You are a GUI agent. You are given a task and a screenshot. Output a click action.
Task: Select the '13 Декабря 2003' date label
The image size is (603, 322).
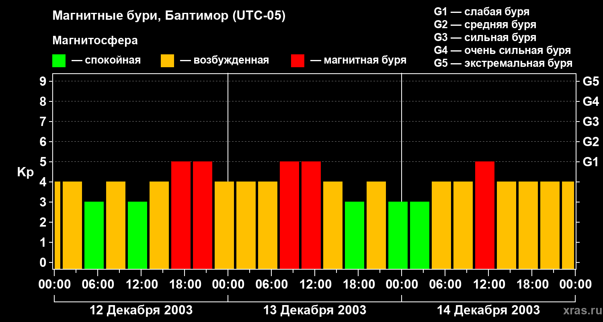click(314, 310)
